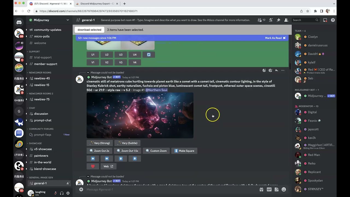The image size is (350, 197).
Task: Collapse the COMMUNITY FORUMS category
Action: click(x=40, y=129)
